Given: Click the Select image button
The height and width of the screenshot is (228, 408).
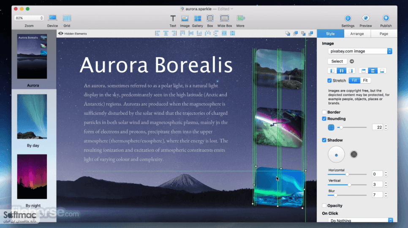Looking at the screenshot, I should pos(337,61).
